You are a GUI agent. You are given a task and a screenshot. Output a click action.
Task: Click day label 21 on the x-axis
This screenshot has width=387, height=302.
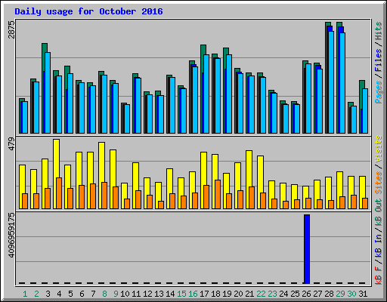pos(249,294)
